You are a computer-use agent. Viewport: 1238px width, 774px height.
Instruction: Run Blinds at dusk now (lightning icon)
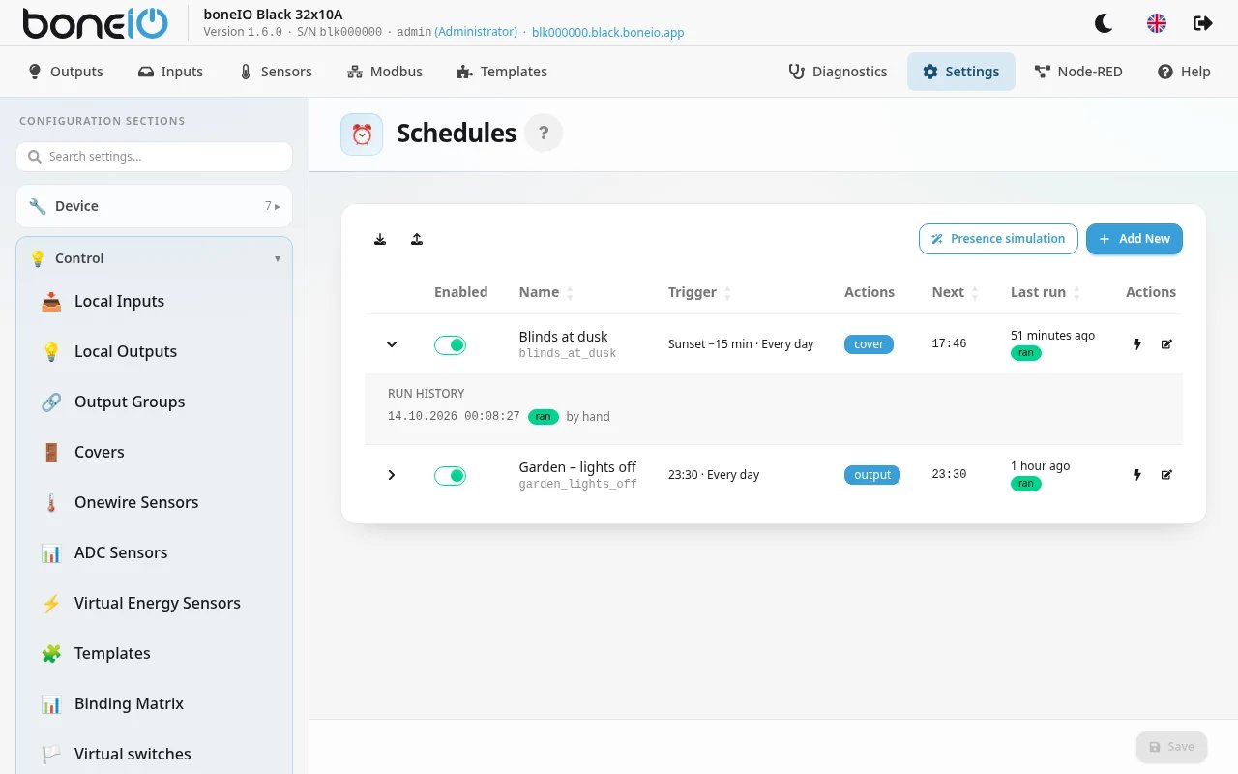click(x=1137, y=343)
